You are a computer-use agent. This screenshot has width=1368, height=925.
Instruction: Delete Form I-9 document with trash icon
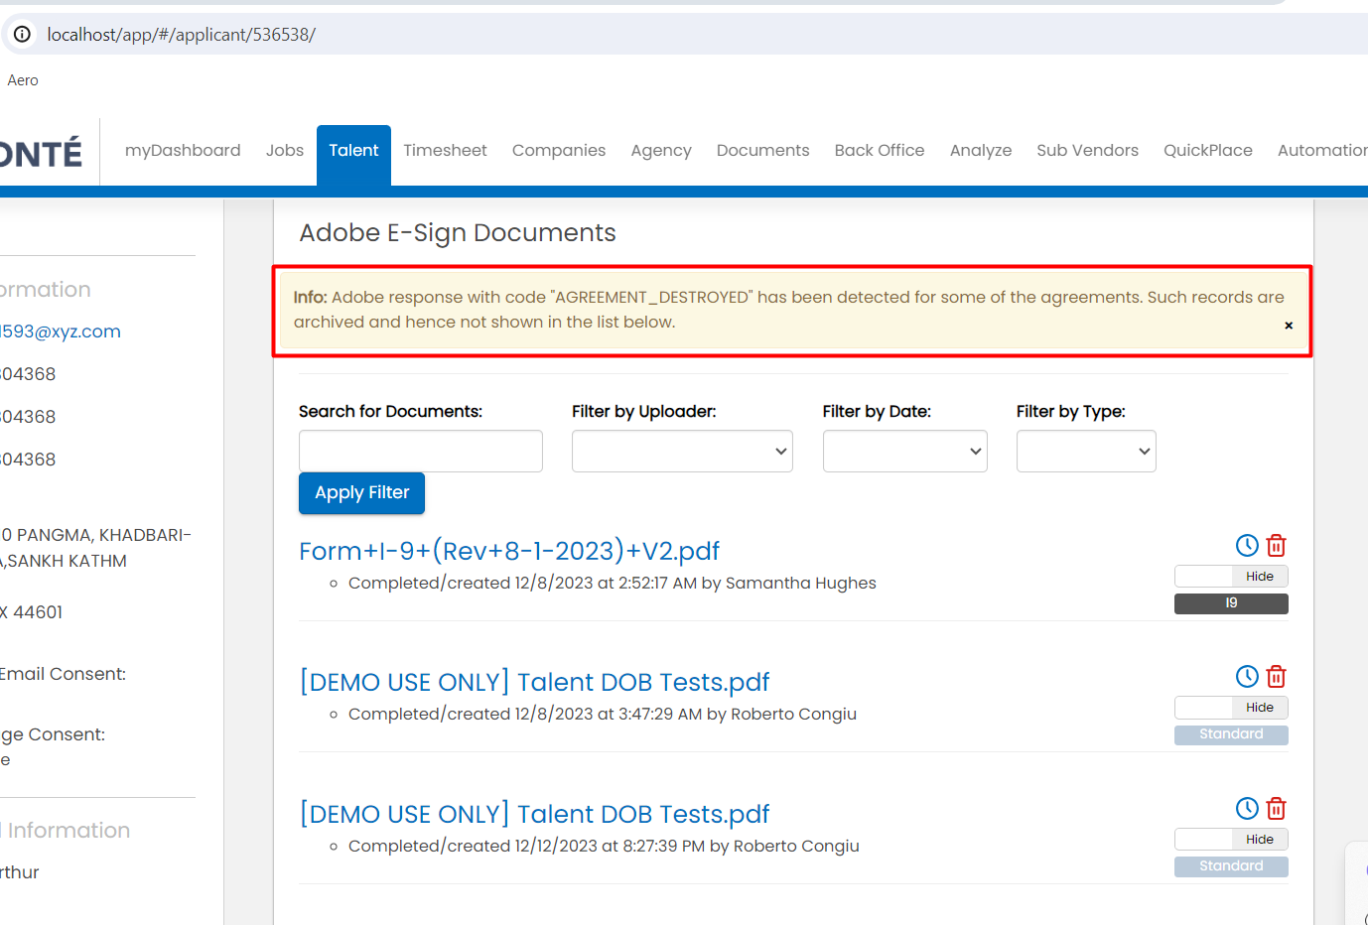1277,545
